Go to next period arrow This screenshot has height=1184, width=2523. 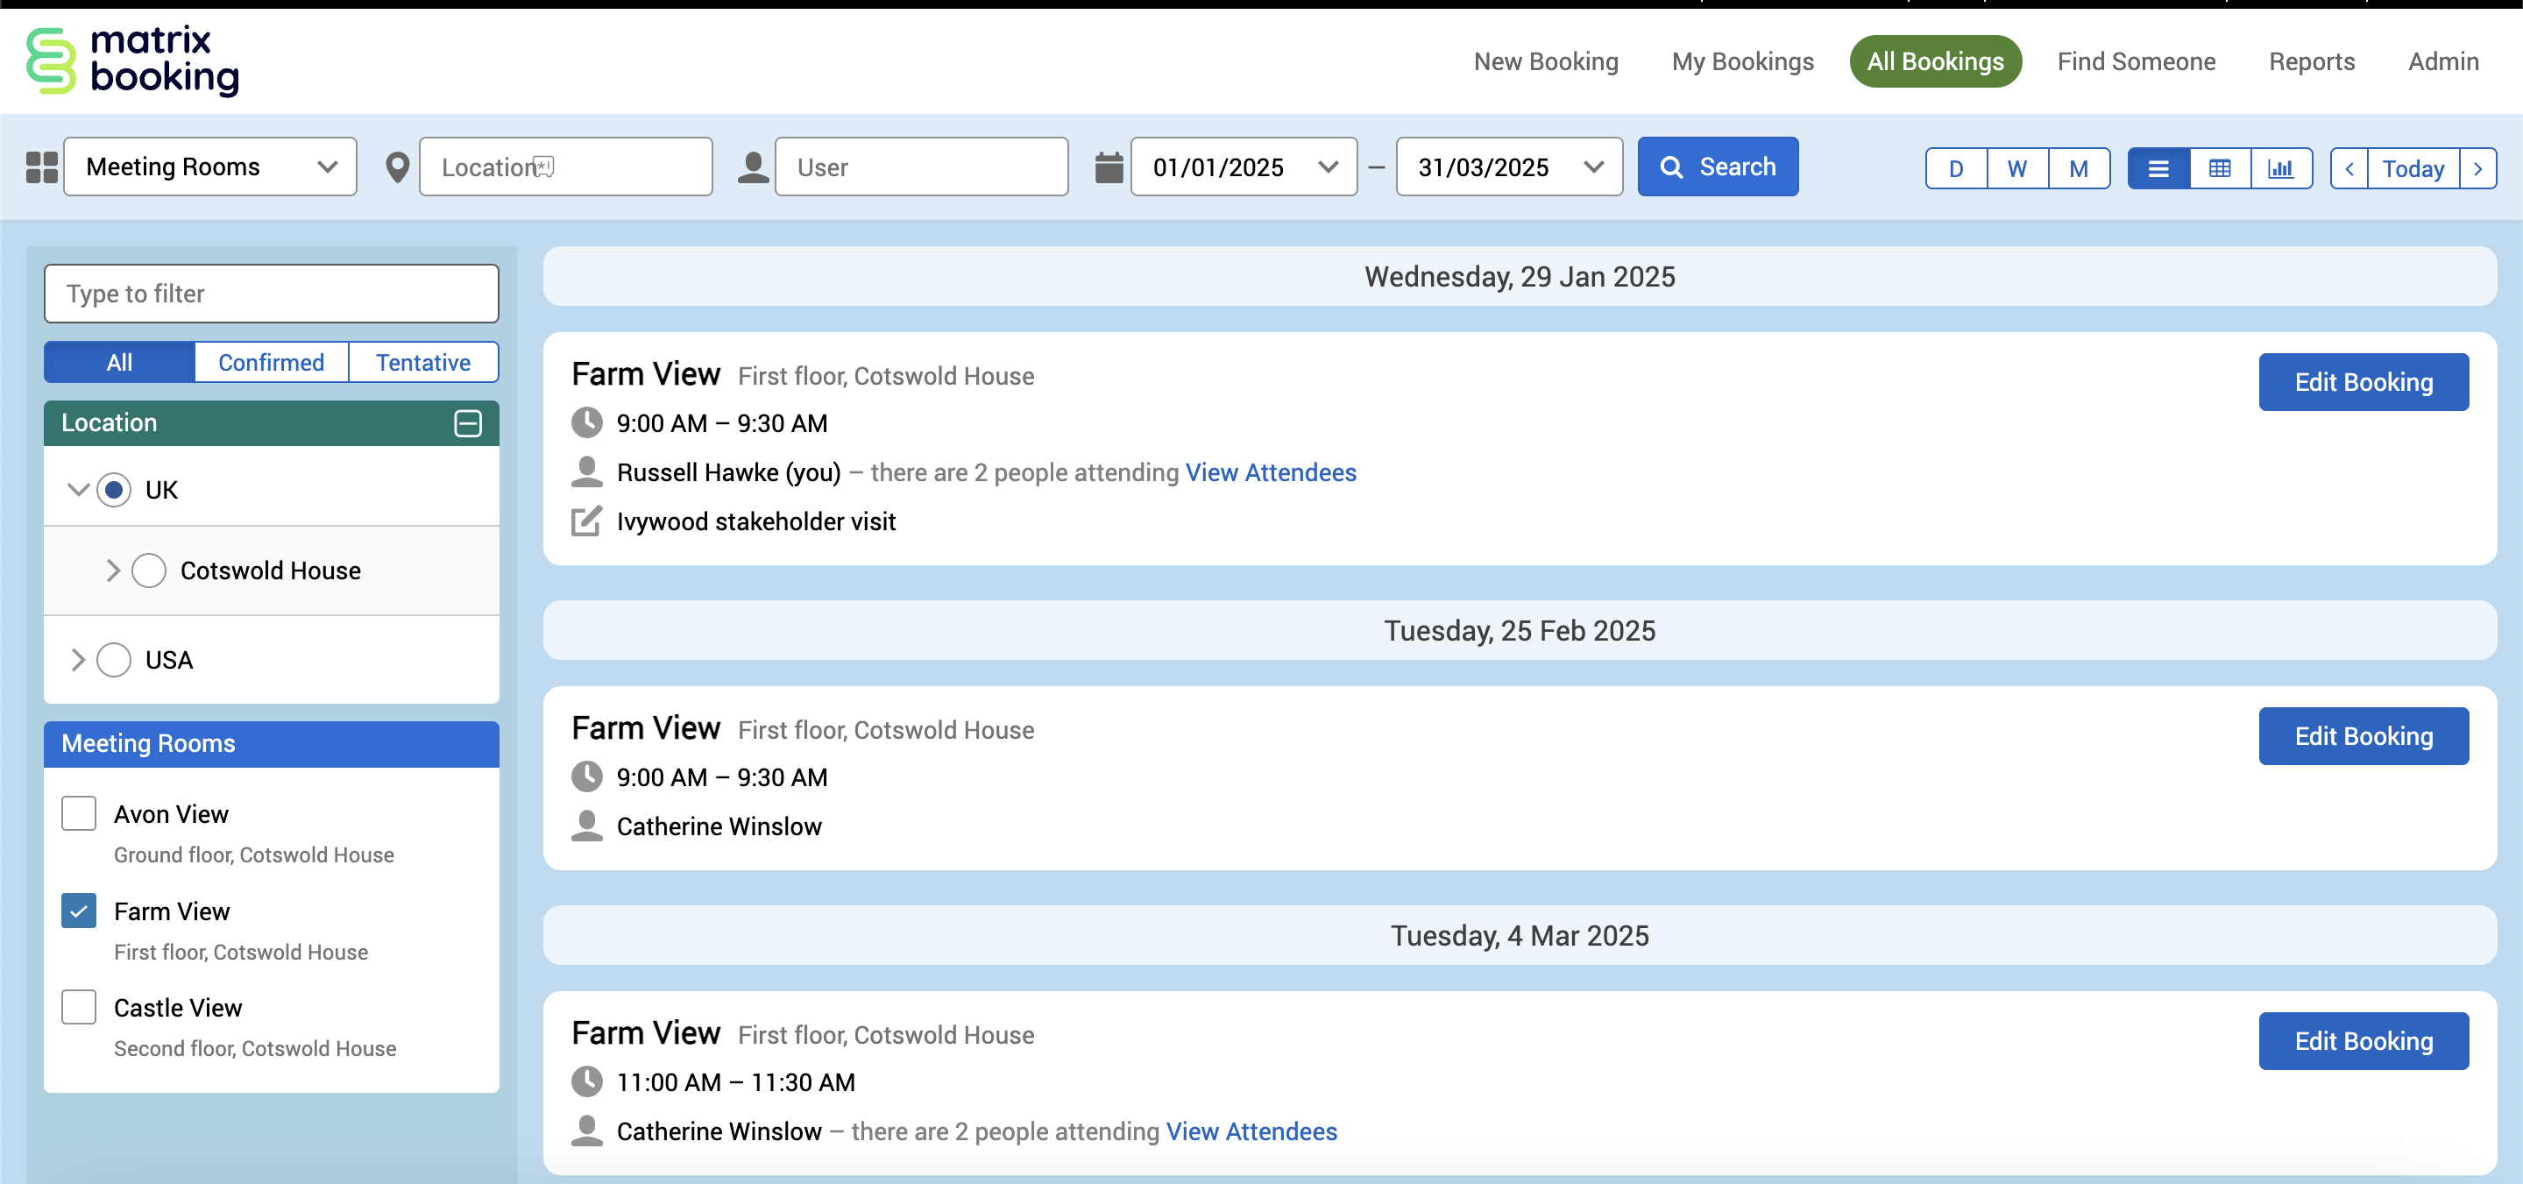(2477, 168)
